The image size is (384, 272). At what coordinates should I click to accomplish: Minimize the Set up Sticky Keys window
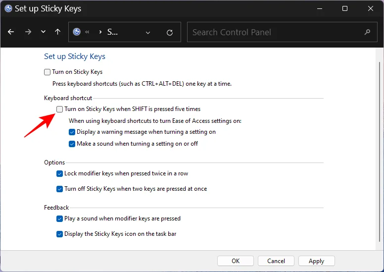[319, 8]
